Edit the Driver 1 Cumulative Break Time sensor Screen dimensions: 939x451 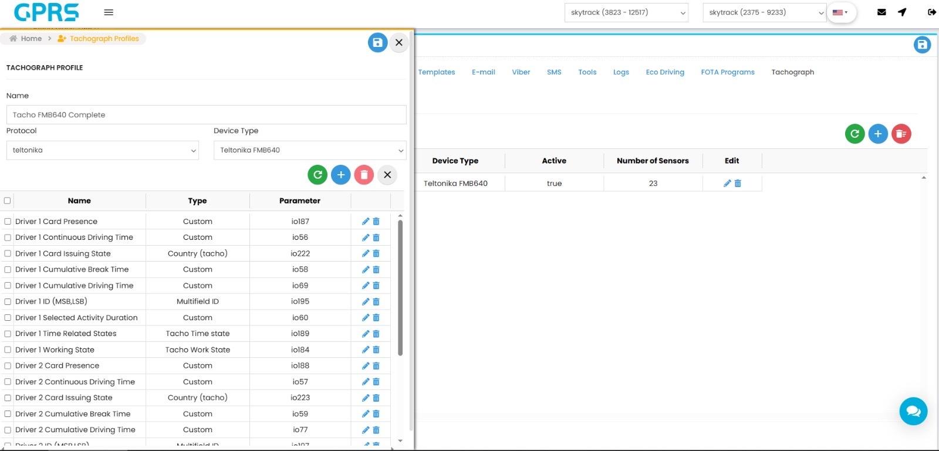pyautogui.click(x=366, y=270)
